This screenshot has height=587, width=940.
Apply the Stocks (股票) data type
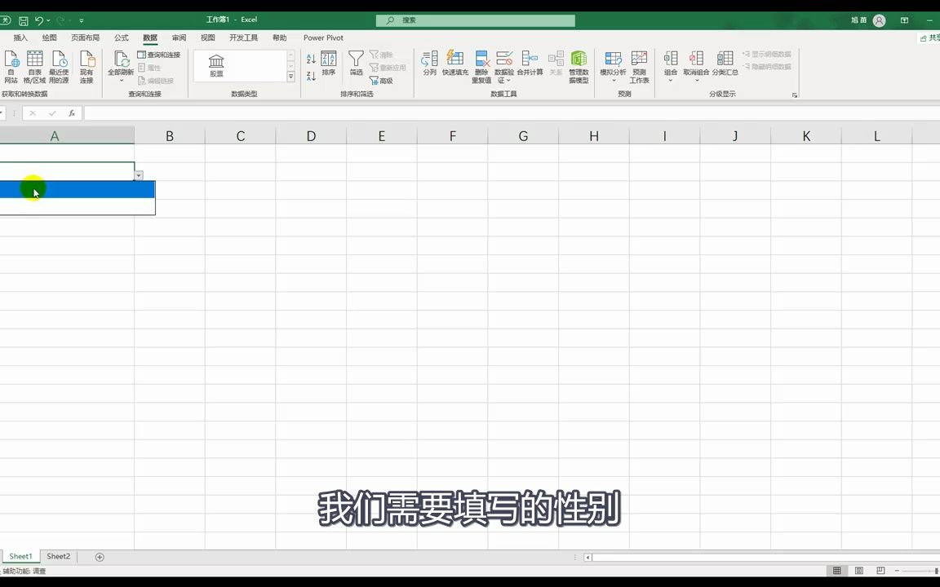click(215, 65)
